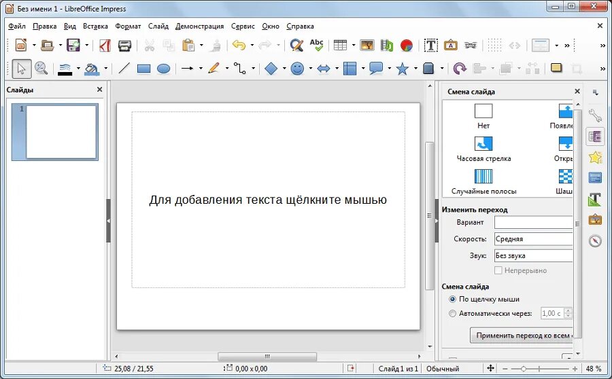The height and width of the screenshot is (379, 612).
Task: Run the Abc spelling check
Action: pyautogui.click(x=316, y=46)
